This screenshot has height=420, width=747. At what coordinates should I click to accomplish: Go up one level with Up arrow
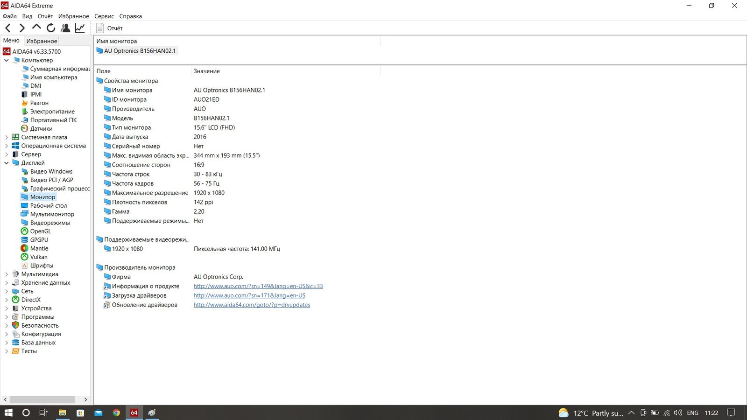(x=36, y=28)
